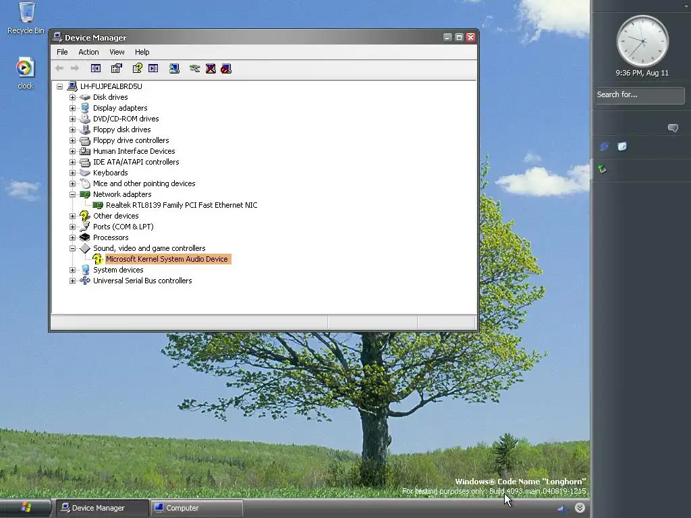This screenshot has width=691, height=518.
Task: Open the Recycle Bin desktop icon
Action: pos(26,12)
